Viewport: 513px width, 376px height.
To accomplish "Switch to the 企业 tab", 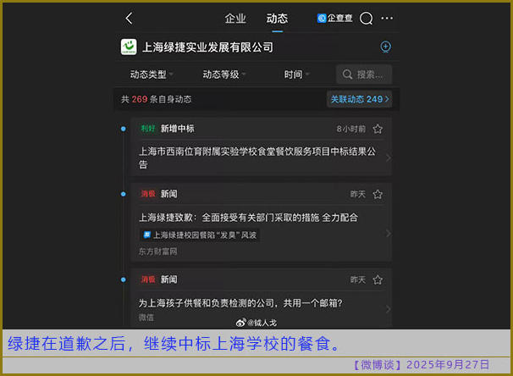I will (235, 19).
